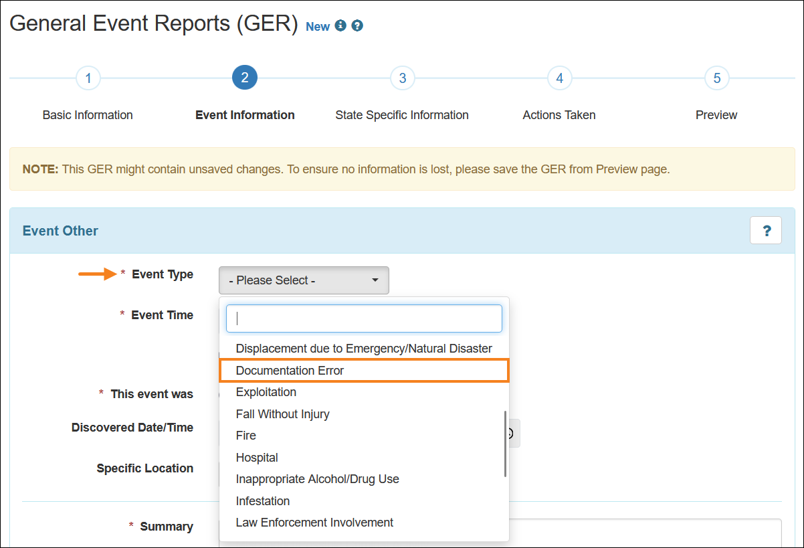The image size is (804, 548).
Task: Click the Summary text area
Action: click(645, 533)
